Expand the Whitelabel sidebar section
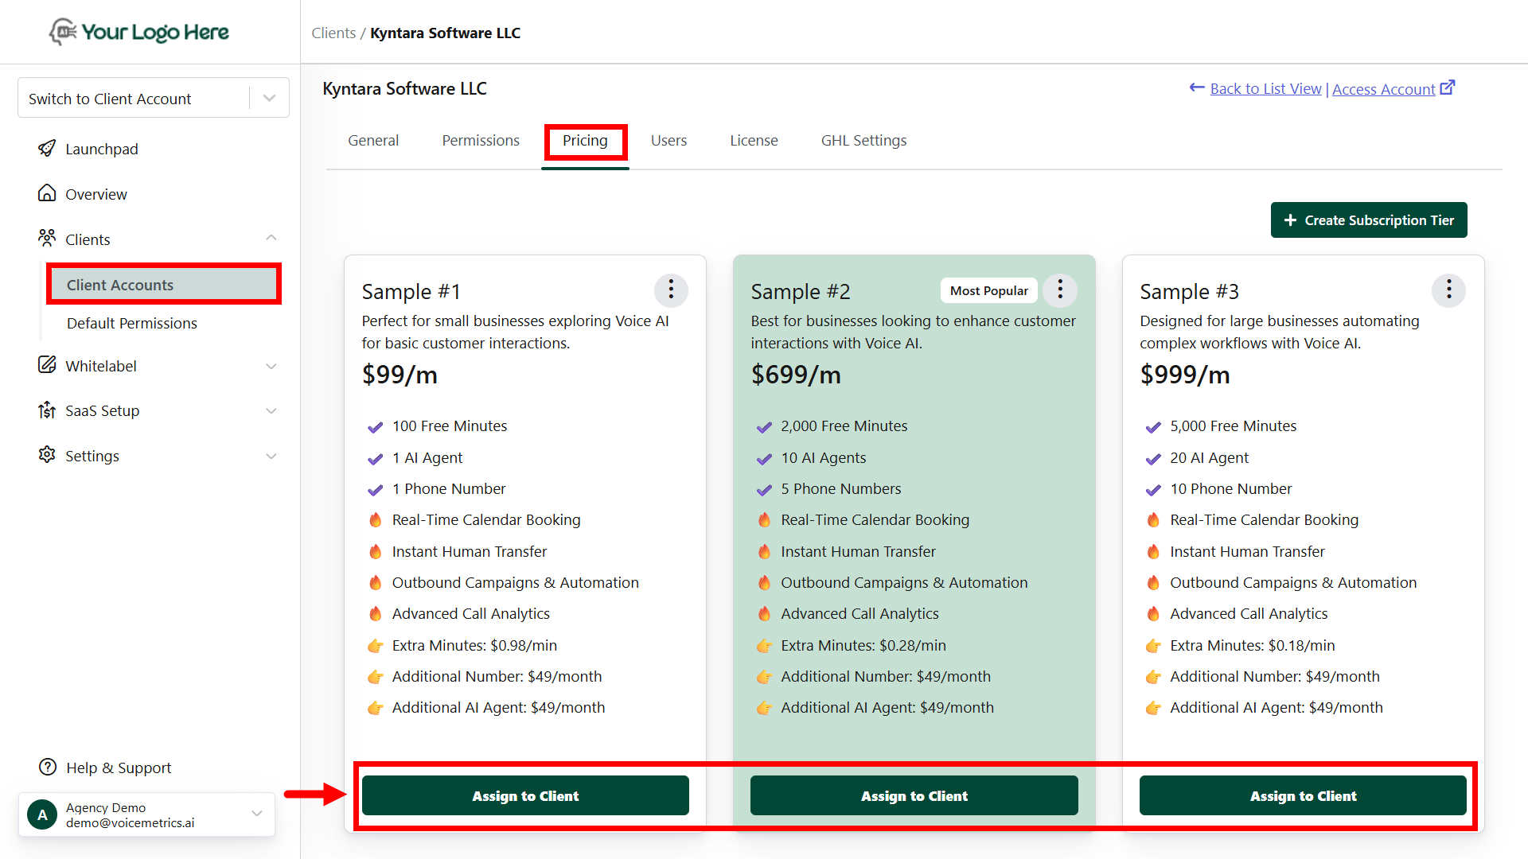 [x=271, y=366]
